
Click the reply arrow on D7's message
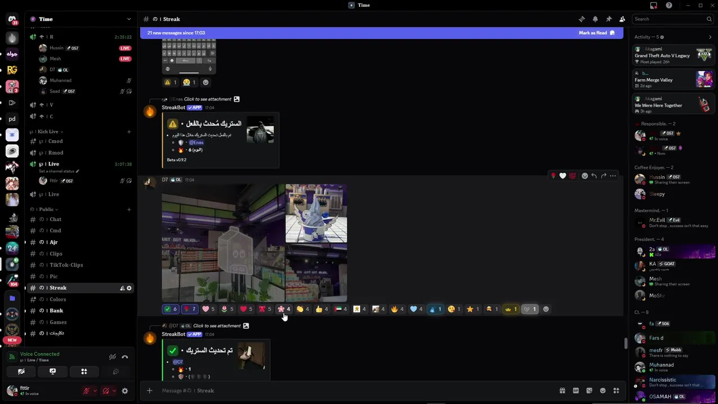[594, 176]
